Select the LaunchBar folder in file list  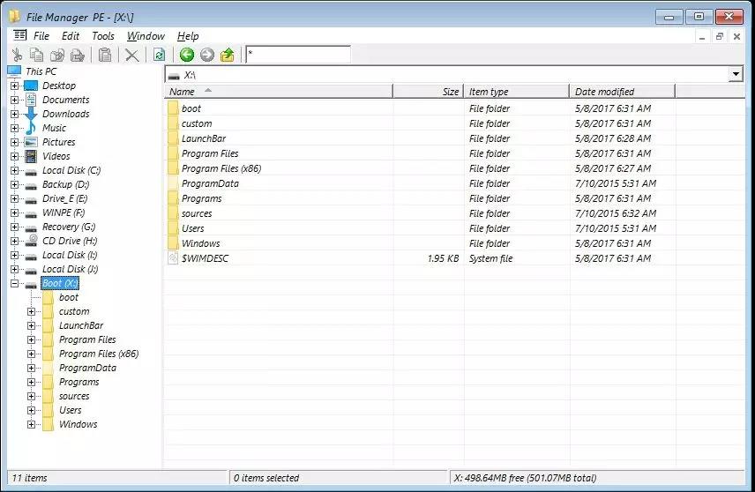203,138
